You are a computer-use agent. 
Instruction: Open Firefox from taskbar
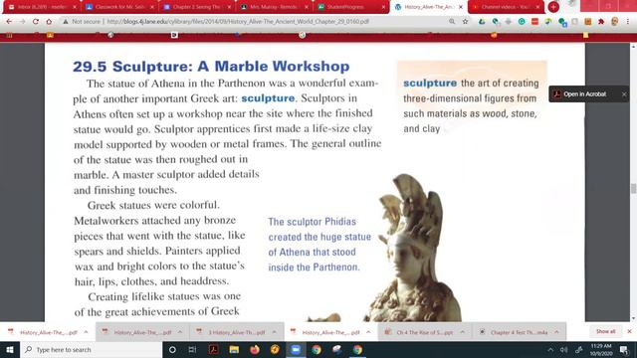(x=255, y=349)
